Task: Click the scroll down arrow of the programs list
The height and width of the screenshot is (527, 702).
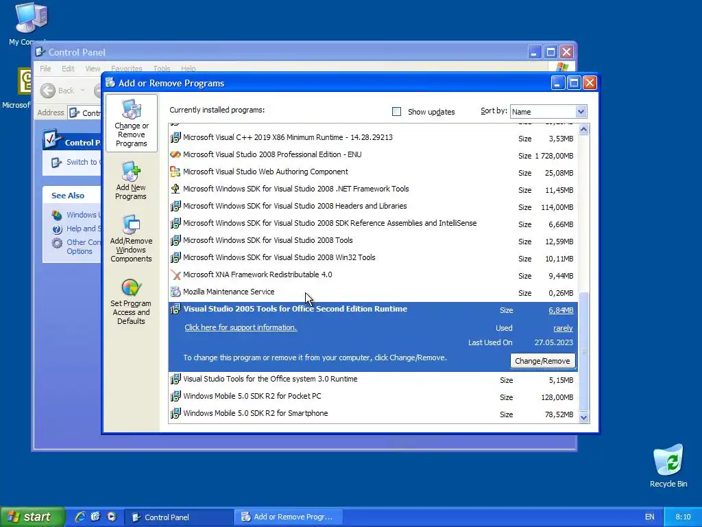Action: click(x=583, y=418)
